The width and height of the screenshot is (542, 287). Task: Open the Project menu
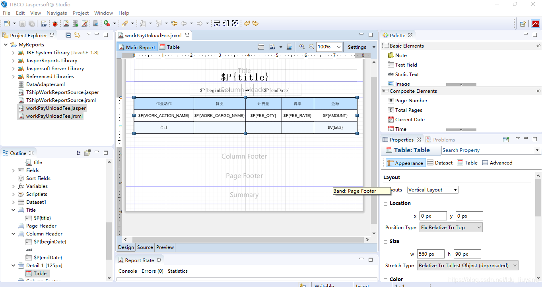click(81, 13)
